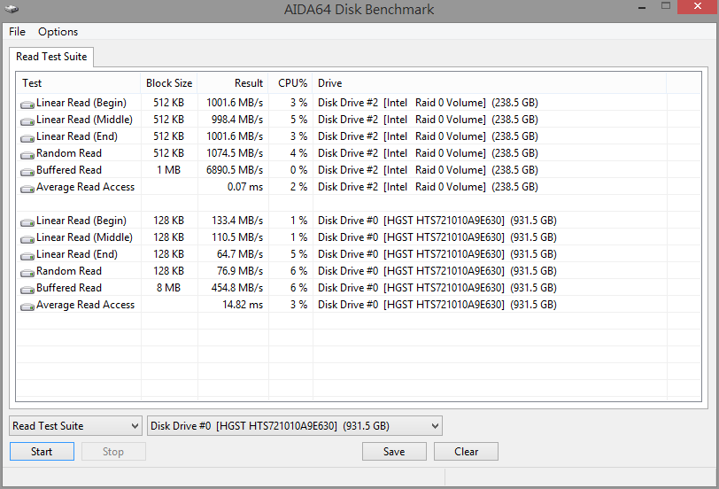Image resolution: width=719 pixels, height=489 pixels.
Task: Click Buffered Read label in 1 MB row
Action: (x=69, y=170)
